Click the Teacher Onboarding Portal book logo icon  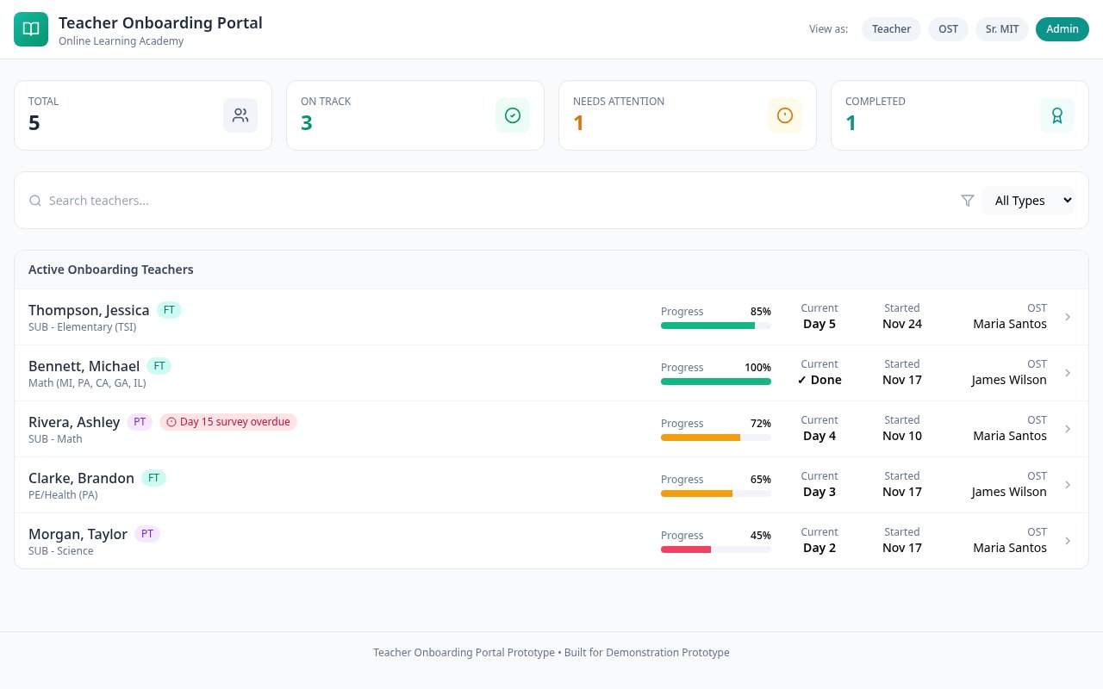[31, 28]
